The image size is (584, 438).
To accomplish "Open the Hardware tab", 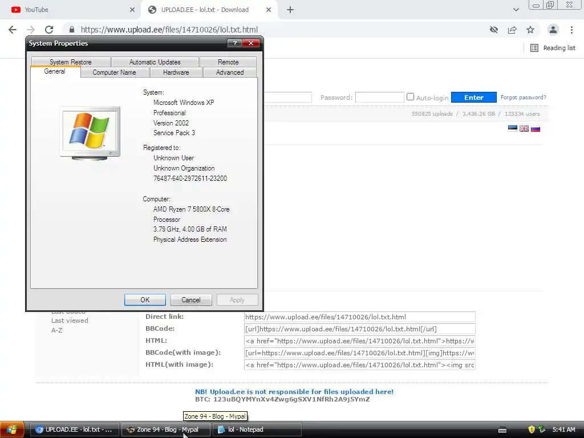I will (176, 72).
